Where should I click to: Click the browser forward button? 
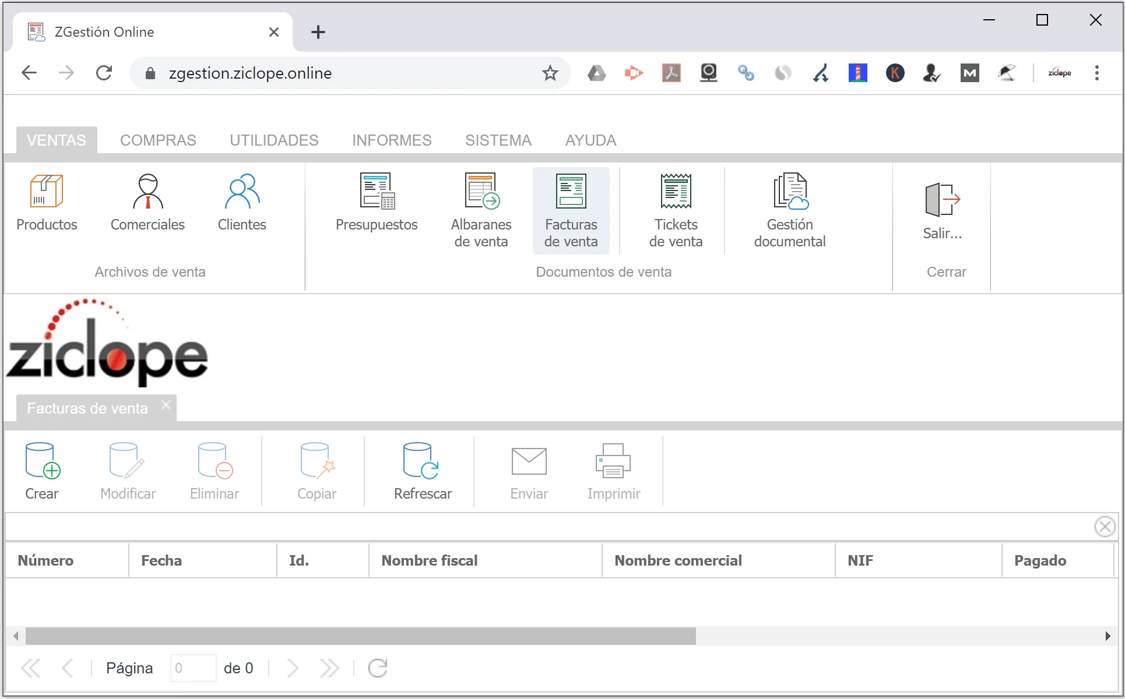(x=66, y=73)
